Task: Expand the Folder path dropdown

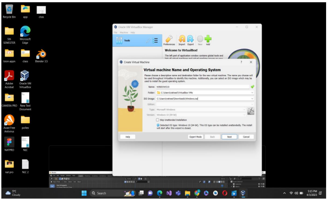Action: tap(252, 93)
